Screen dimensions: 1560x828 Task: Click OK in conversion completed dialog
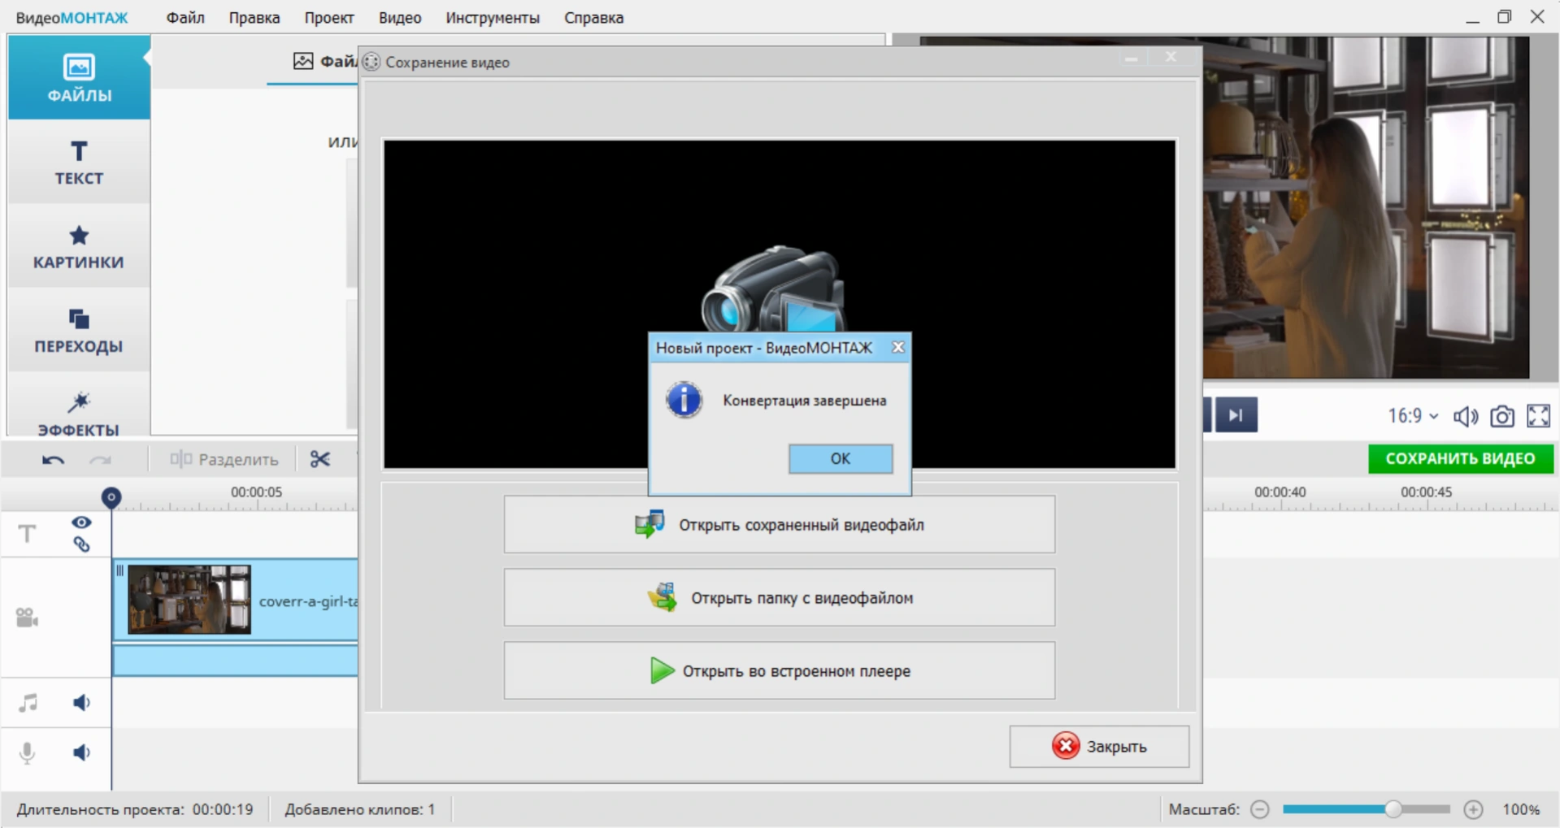pyautogui.click(x=840, y=458)
